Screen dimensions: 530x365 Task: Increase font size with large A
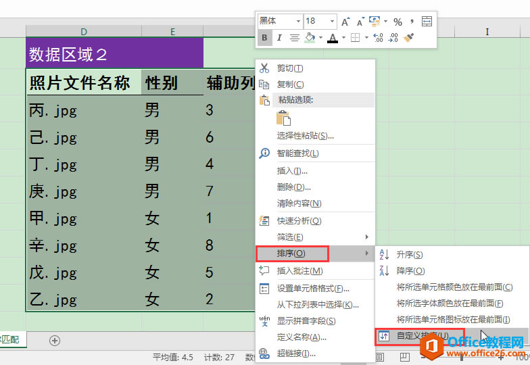click(x=345, y=22)
